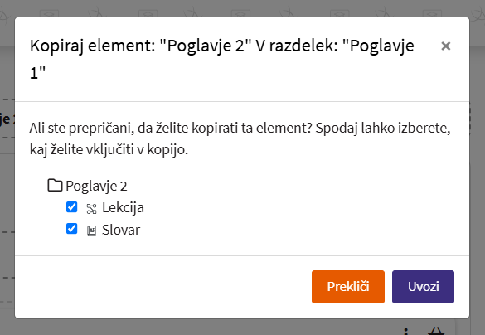Close the copy dialog with the X icon
The height and width of the screenshot is (335, 485).
click(x=445, y=46)
